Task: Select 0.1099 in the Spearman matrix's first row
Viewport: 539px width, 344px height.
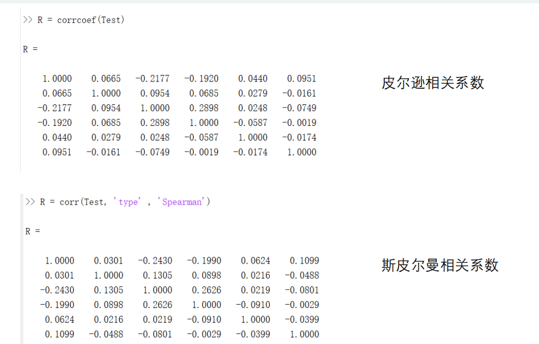Action: click(304, 261)
